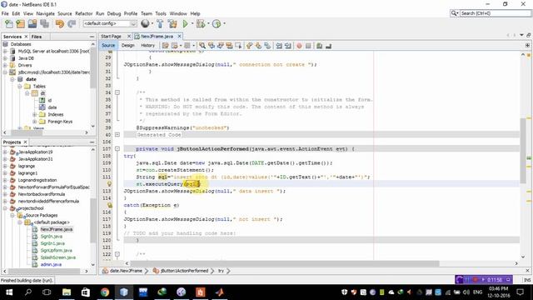Click the Shift Line Left icon
Image resolution: width=533 pixels, height=300 pixels.
(x=279, y=46)
